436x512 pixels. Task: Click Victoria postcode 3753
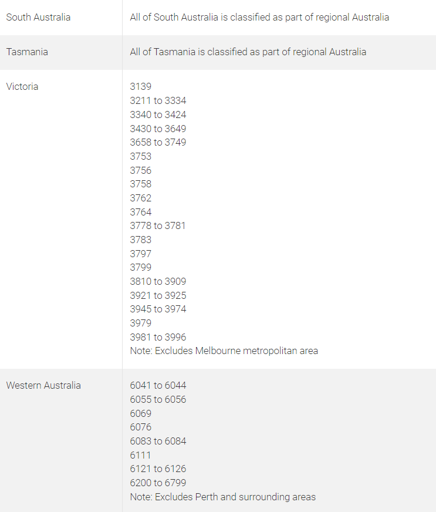click(141, 156)
